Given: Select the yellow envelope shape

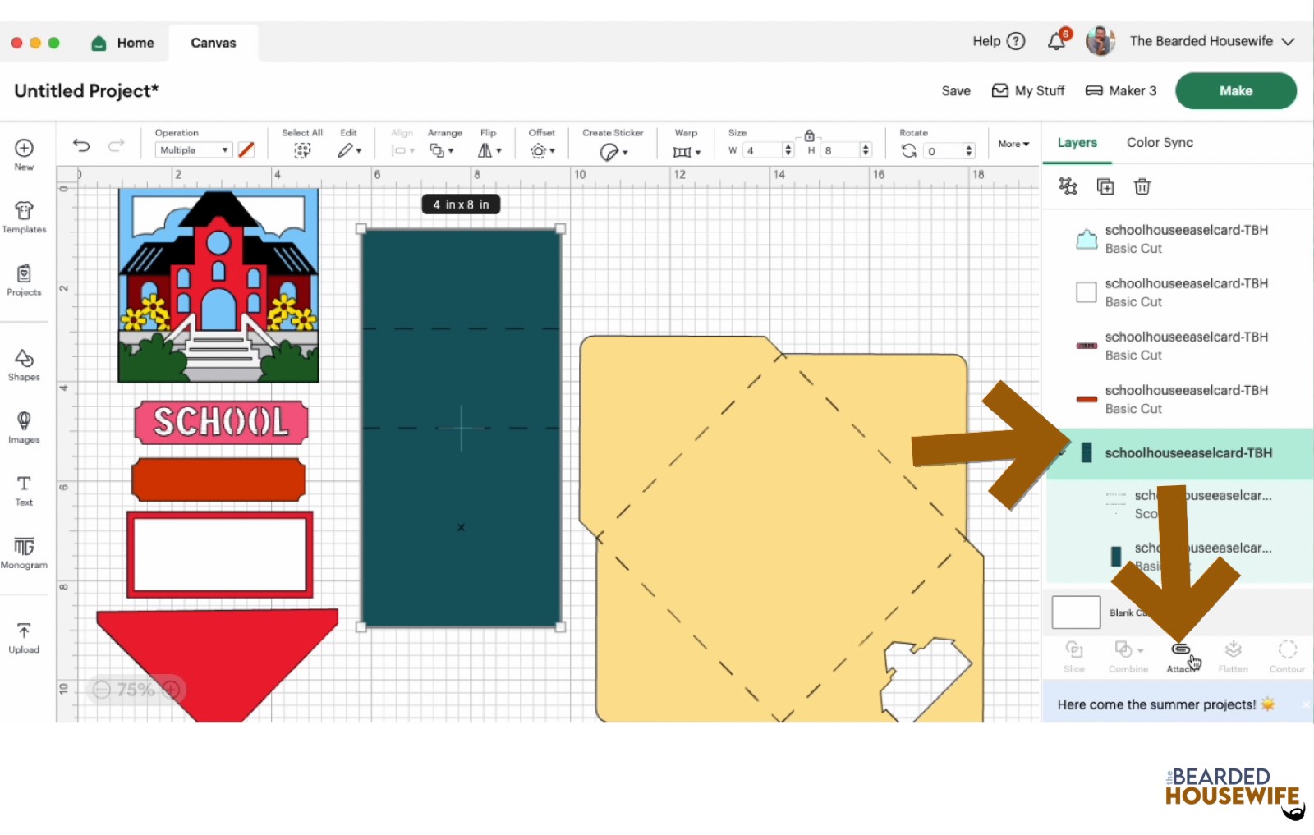Looking at the screenshot, I should (x=781, y=529).
